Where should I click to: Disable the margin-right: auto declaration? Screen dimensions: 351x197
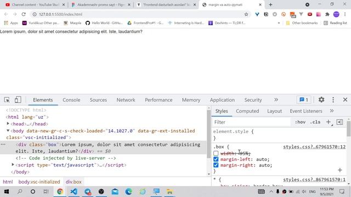point(216,165)
